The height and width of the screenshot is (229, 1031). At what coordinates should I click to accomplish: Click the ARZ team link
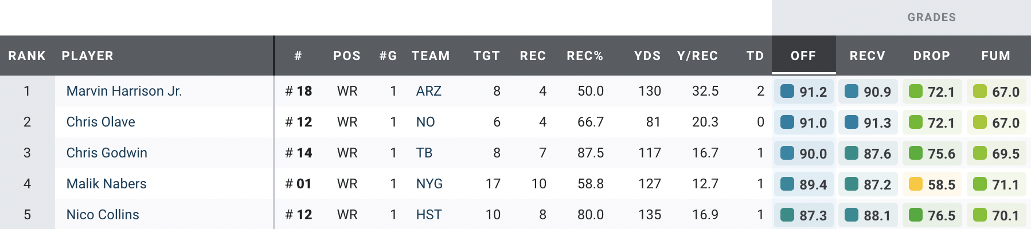click(x=428, y=91)
